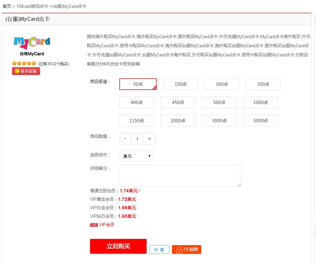Screen dimensions: 316x264
Task: Open the VIP会员 link
Action: click(x=107, y=225)
